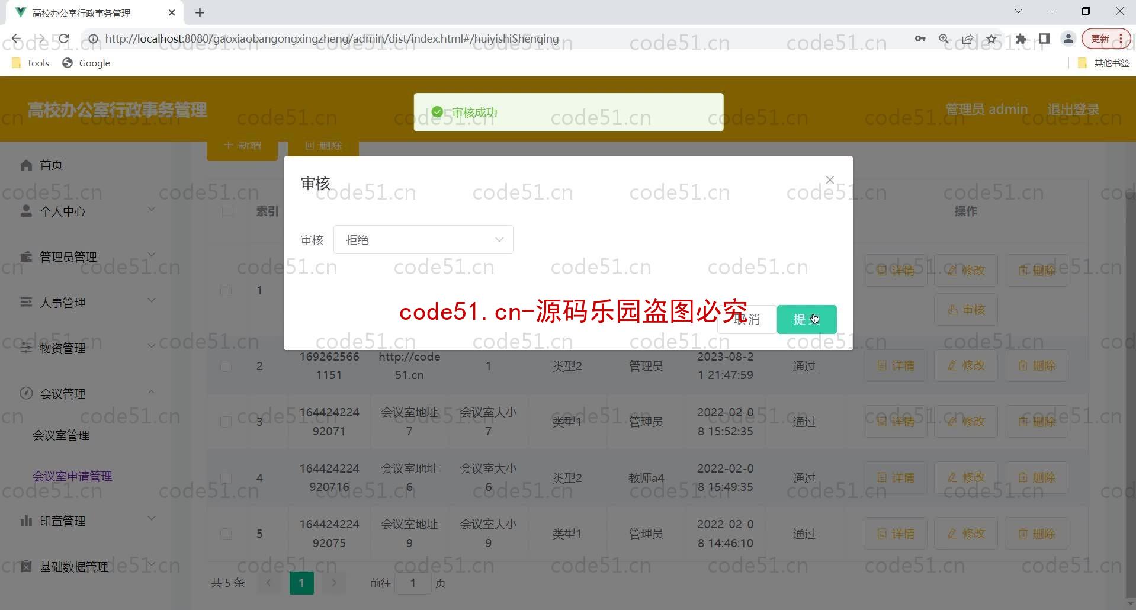Viewport: 1136px width, 610px height.
Task: Open 会议室管理 submenu item
Action: pos(61,435)
